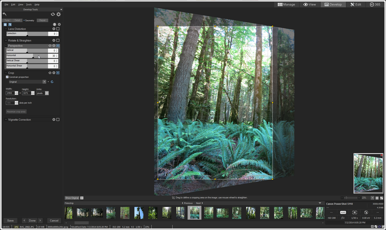Click the Show Original button
Viewport: 386px width, 230px height.
[x=72, y=198]
